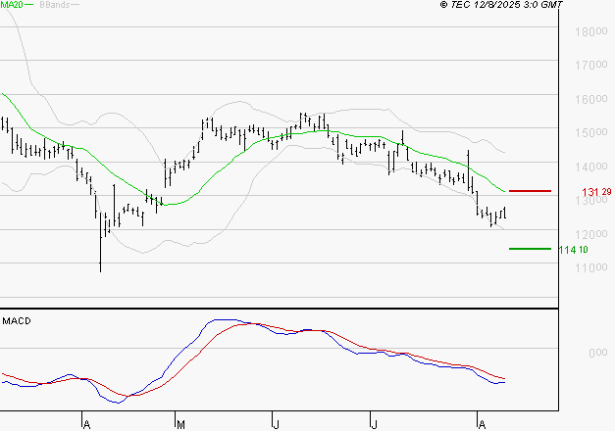The height and width of the screenshot is (431, 615).
Task: Click the green support line marker
Action: click(x=530, y=249)
